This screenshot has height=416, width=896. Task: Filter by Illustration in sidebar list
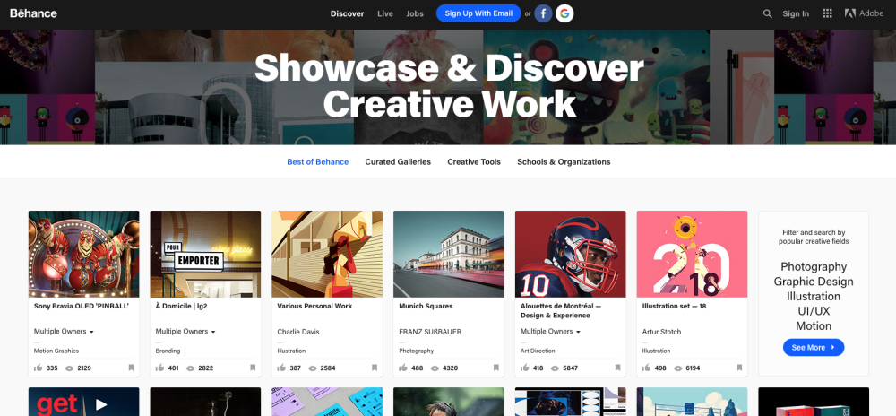(814, 296)
